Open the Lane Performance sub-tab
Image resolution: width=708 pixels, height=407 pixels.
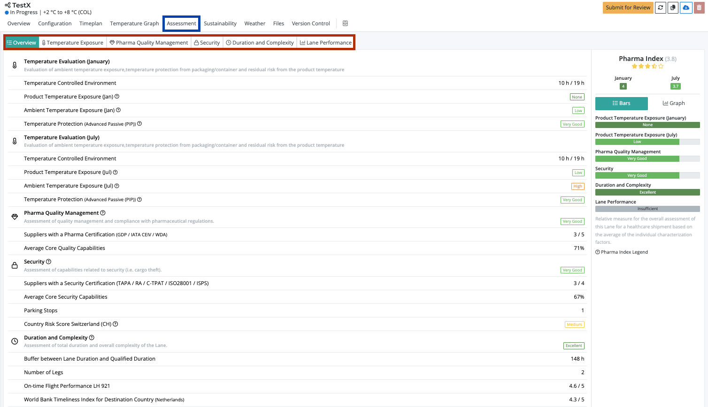(x=326, y=43)
